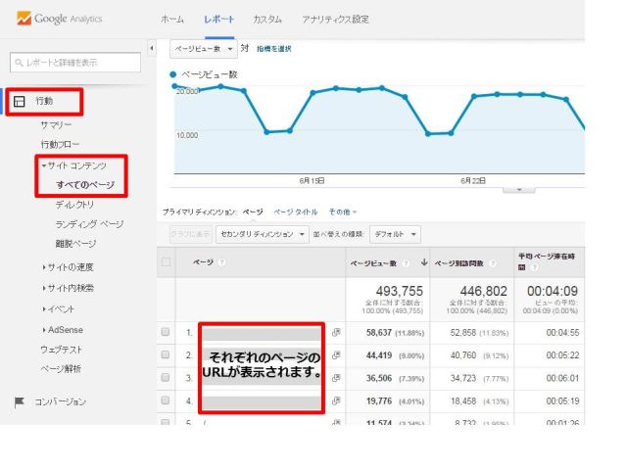Click help icon beside ページビュー数 column header
The width and height of the screenshot is (627, 470).
click(x=406, y=263)
